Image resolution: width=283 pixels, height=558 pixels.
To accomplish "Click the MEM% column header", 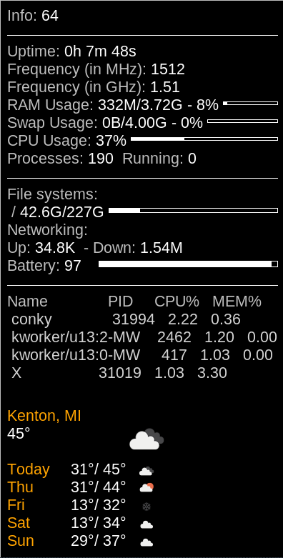I will pos(237,302).
